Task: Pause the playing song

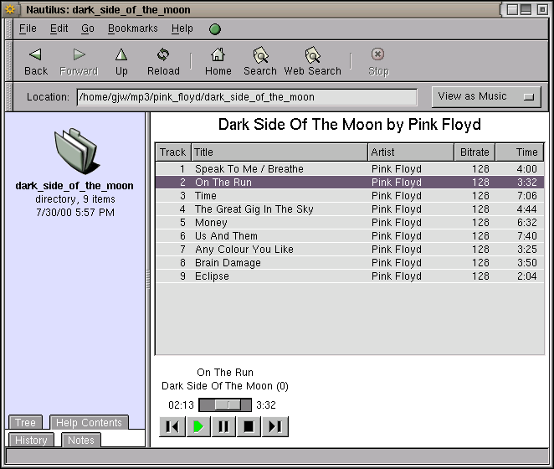Action: [x=223, y=427]
